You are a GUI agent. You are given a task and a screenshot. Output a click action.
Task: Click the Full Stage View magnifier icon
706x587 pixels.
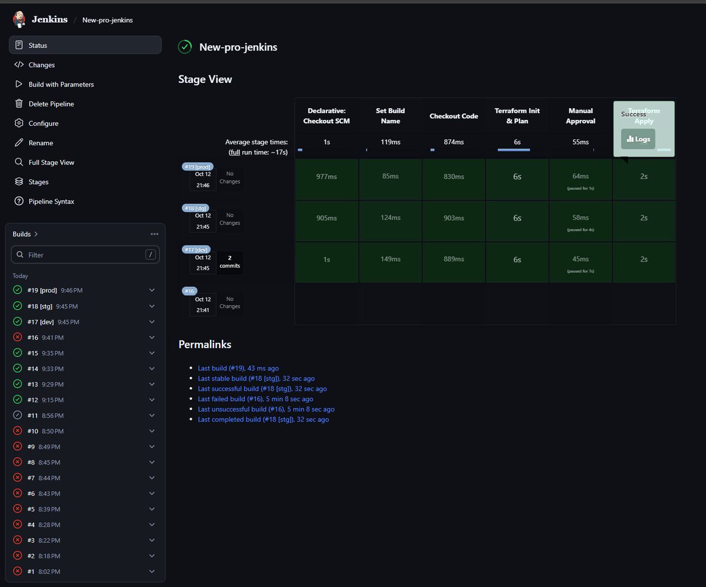18,162
